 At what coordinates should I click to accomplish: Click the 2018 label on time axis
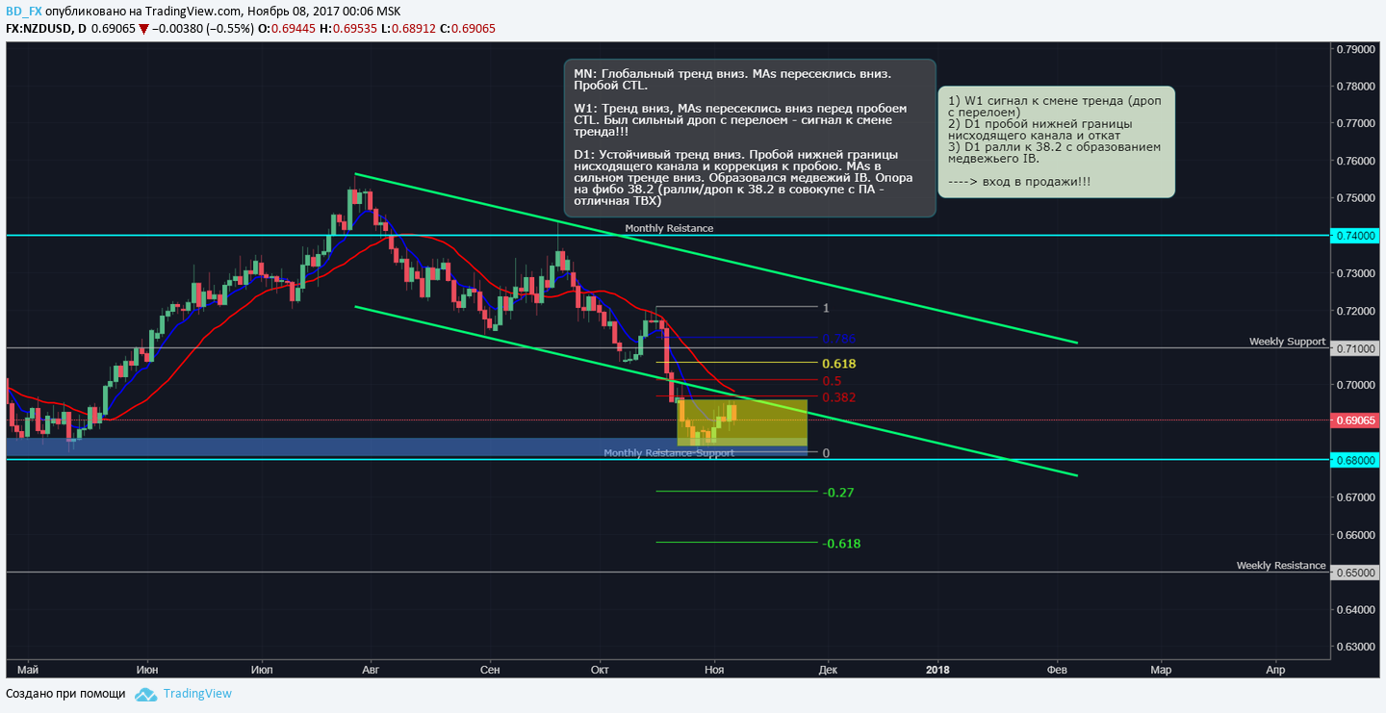[937, 669]
